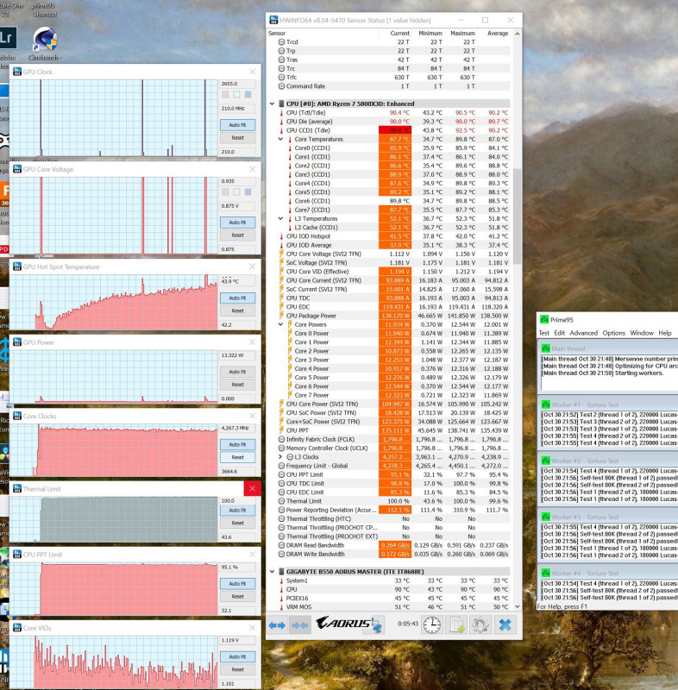Collapse the Core Temperatures subgroup
The image size is (678, 690).
pos(280,139)
